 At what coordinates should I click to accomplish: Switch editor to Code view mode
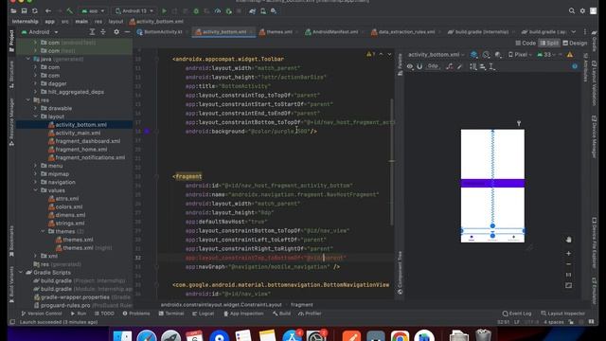pyautogui.click(x=526, y=44)
